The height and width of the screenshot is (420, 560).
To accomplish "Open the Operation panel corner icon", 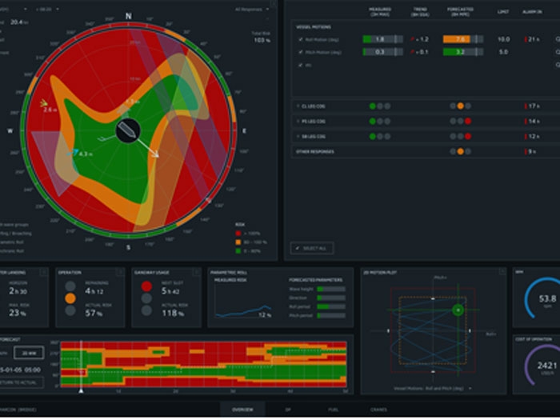I will pos(120,273).
